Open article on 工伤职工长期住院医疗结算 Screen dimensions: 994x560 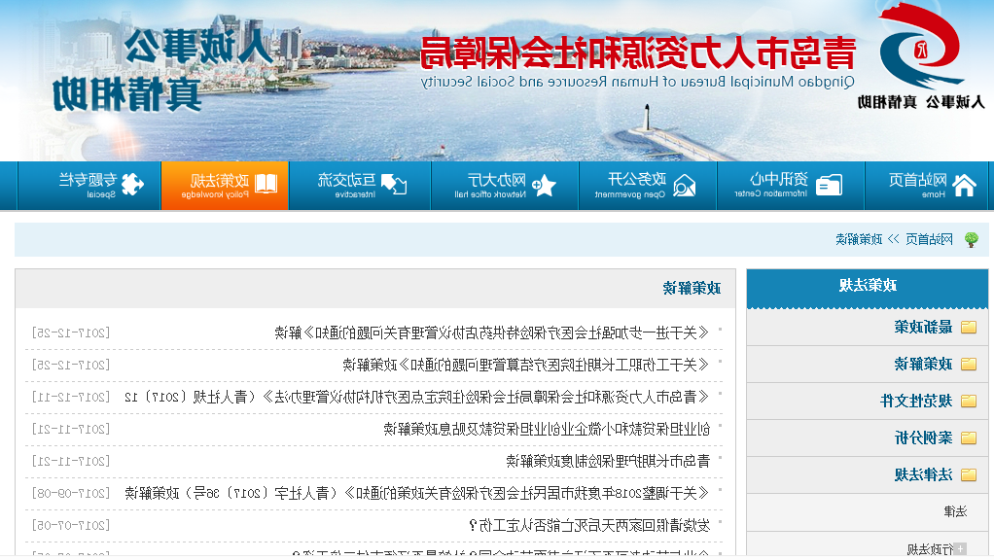click(x=525, y=365)
